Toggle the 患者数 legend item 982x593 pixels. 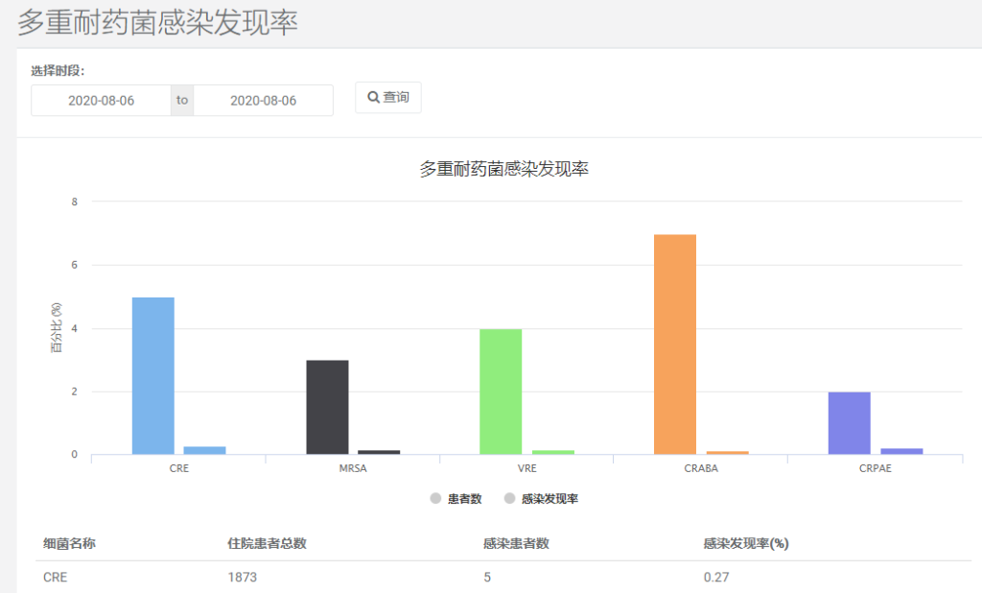point(456,499)
